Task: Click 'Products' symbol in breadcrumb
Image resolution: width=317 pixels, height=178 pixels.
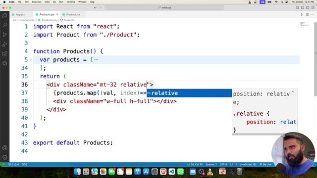Action: point(69,20)
